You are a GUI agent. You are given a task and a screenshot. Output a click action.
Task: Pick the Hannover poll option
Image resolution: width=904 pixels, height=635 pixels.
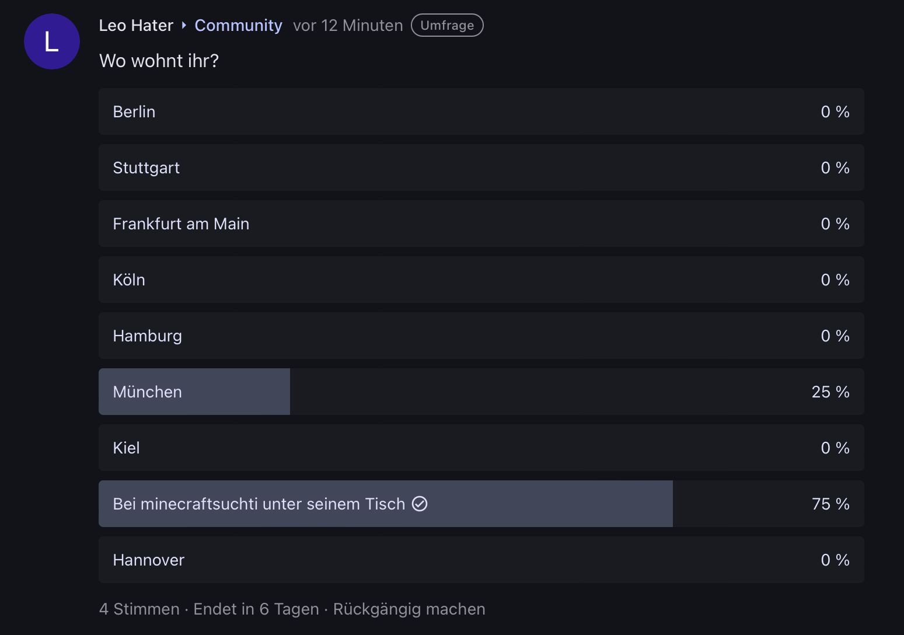[x=481, y=560]
